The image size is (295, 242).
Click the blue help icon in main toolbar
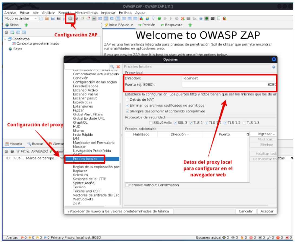(x=201, y=18)
